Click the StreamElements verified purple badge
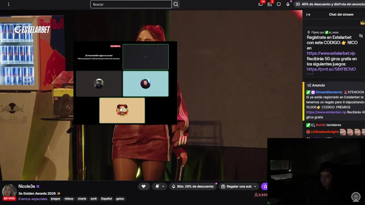Image resolution: width=365 pixels, height=205 pixels. [313, 92]
